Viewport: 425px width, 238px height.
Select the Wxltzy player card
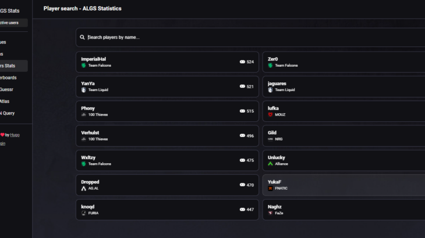coord(167,160)
